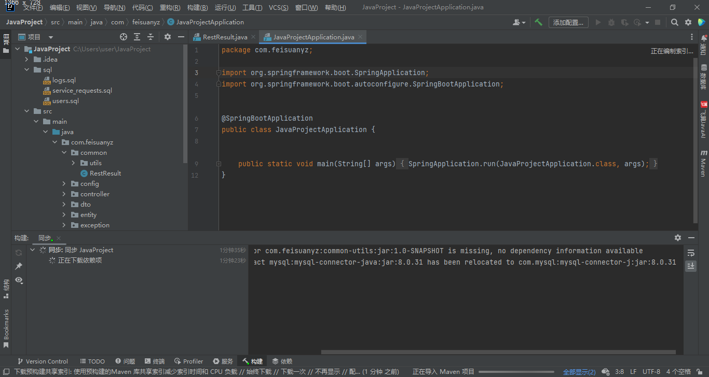Click the rerun sync icon in the build panel
Screen dimensions: 709x377
(x=19, y=253)
